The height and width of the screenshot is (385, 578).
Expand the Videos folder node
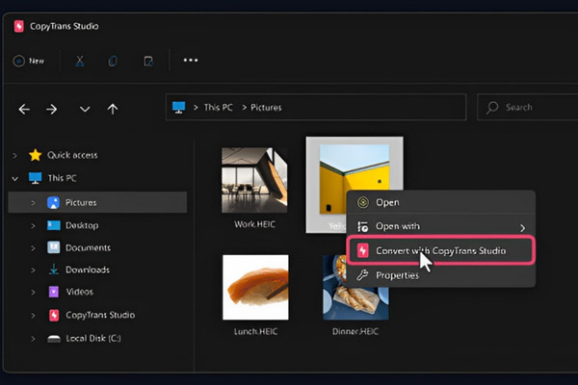33,293
